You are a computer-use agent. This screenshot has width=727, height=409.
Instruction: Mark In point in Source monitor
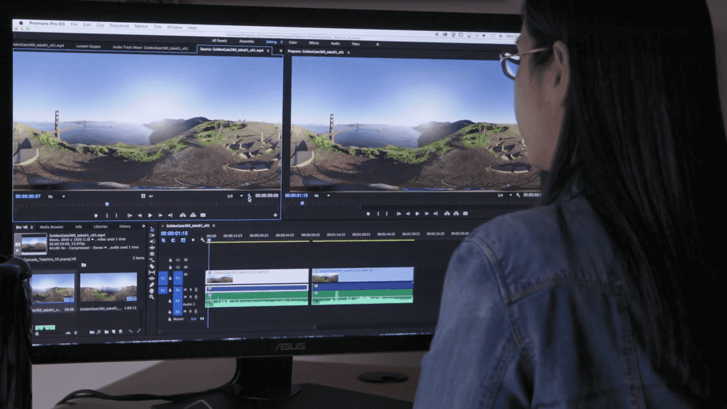107,215
